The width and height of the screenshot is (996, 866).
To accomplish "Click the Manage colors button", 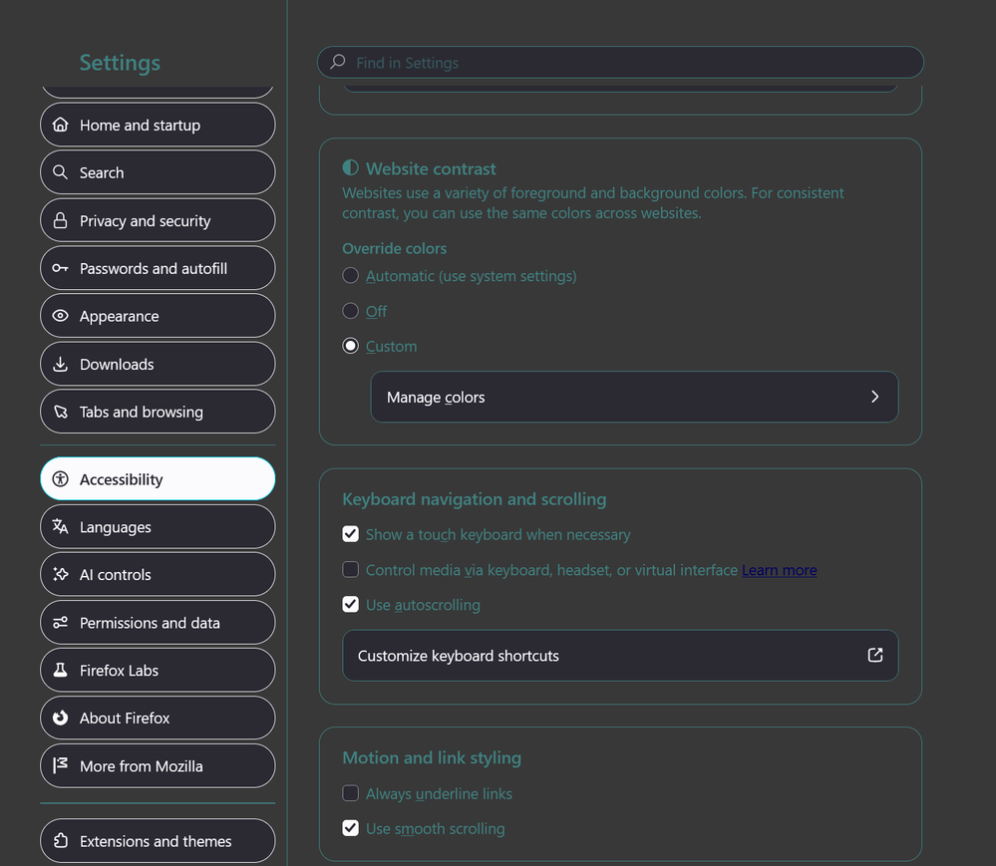I will point(634,397).
